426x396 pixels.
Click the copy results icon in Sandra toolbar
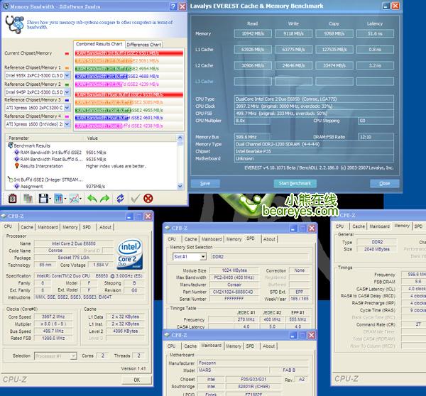(x=28, y=199)
